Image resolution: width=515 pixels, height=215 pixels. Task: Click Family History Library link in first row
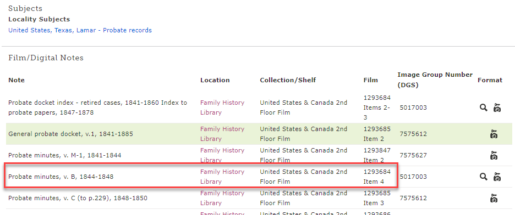pyautogui.click(x=222, y=107)
